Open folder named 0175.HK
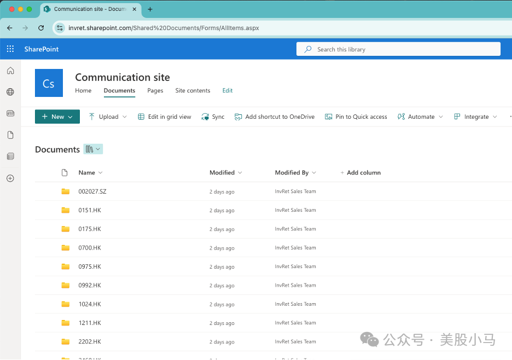Image resolution: width=512 pixels, height=360 pixels. point(90,229)
